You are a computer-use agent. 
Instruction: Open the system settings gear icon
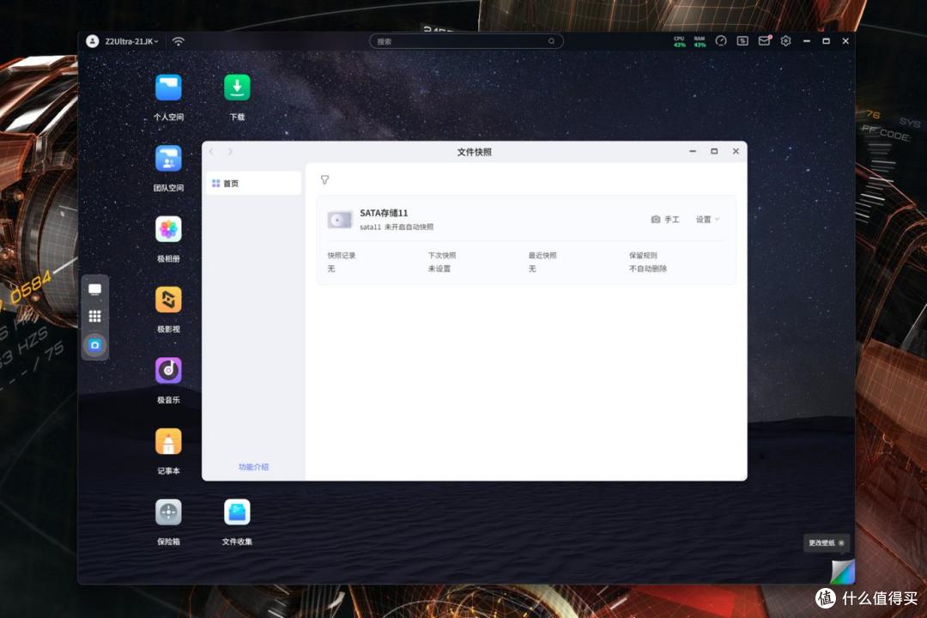[785, 41]
